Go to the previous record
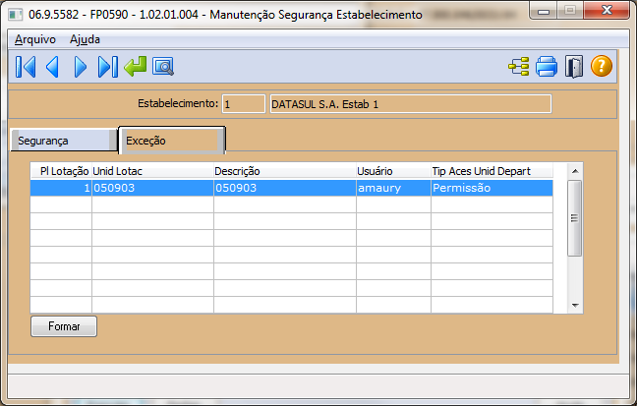The height and width of the screenshot is (406, 637). 53,67
